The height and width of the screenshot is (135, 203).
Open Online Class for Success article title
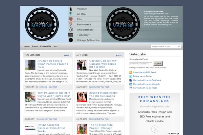51,128
